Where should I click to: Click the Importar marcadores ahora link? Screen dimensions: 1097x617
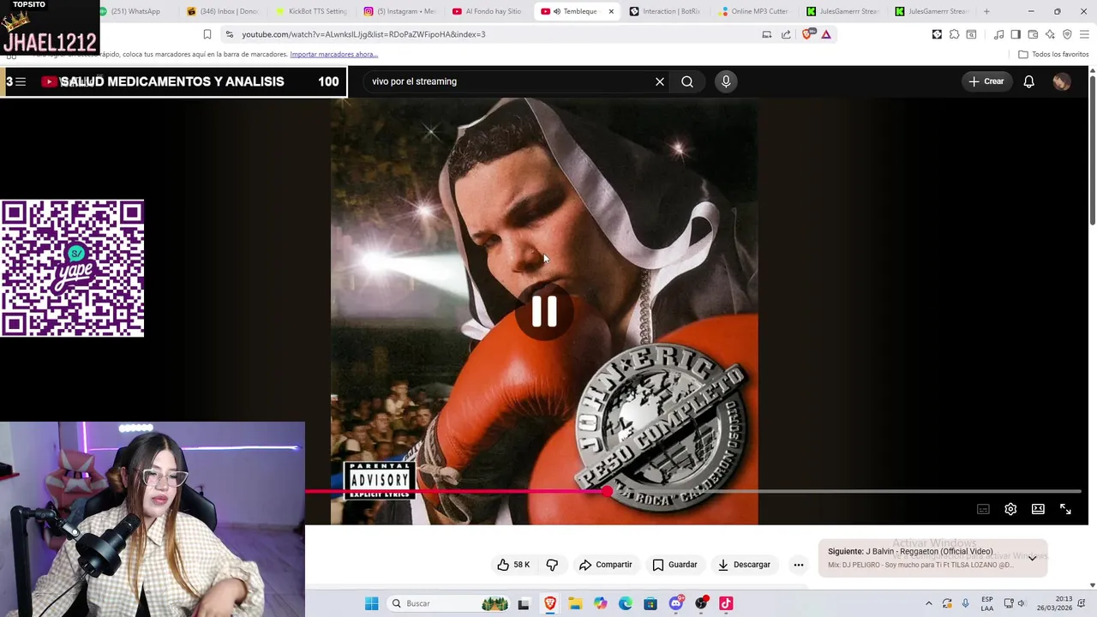(x=333, y=54)
